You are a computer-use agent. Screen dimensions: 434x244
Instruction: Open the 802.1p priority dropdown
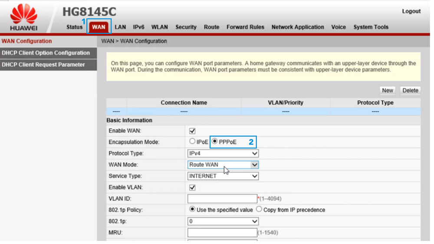coord(223,221)
